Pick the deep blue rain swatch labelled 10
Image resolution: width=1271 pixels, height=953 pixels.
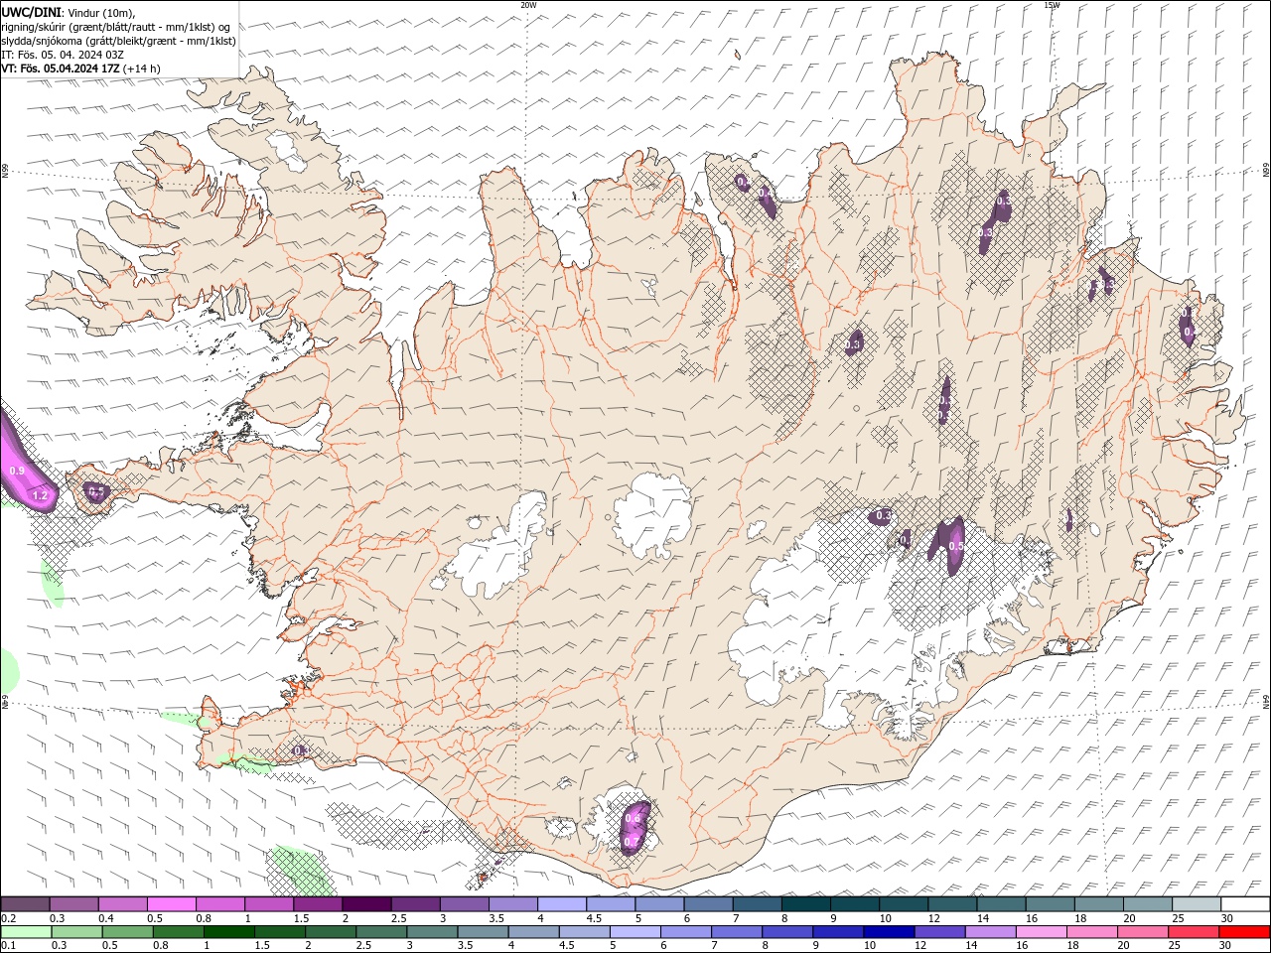point(889,932)
